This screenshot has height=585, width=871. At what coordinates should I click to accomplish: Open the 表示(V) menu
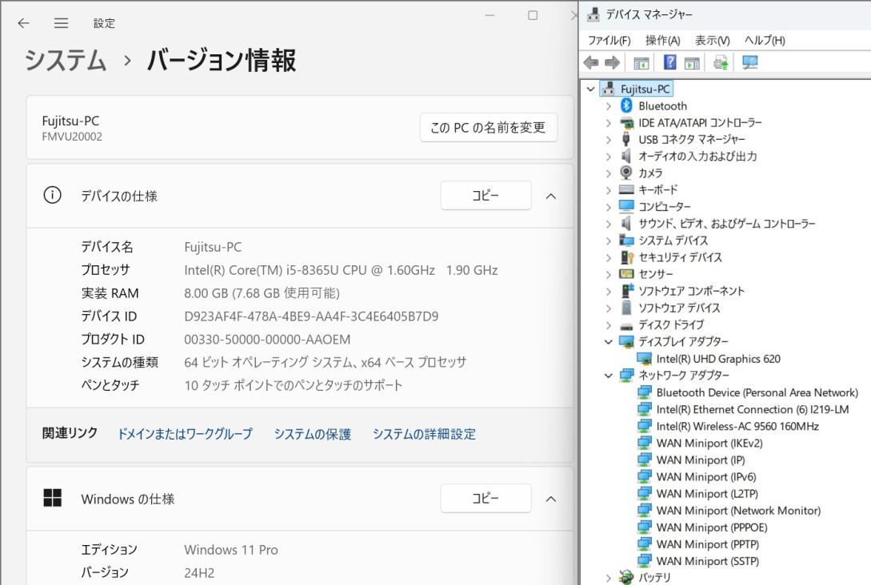712,40
